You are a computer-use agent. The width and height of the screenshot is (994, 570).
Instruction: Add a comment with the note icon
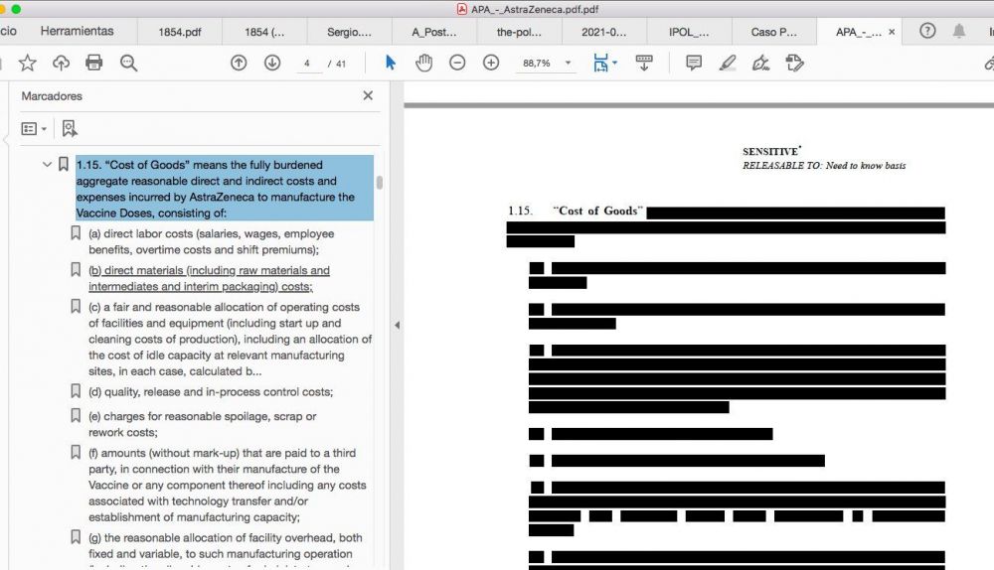(x=694, y=63)
